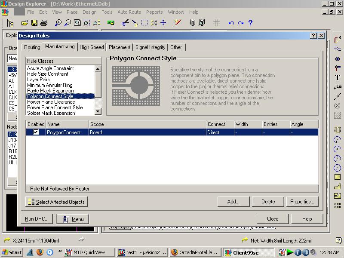This screenshot has width=344, height=258.
Task: Click the Print toolbar icon
Action: click(x=44, y=23)
